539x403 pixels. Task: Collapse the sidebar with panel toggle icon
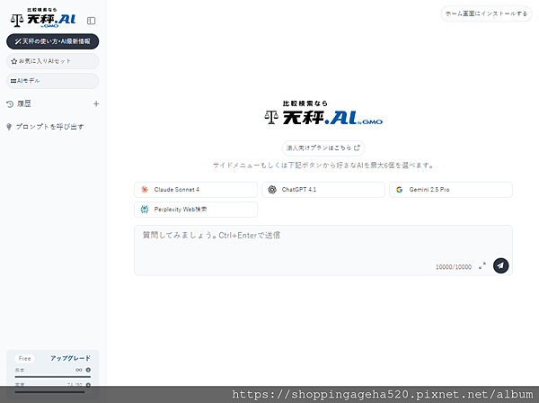click(91, 21)
